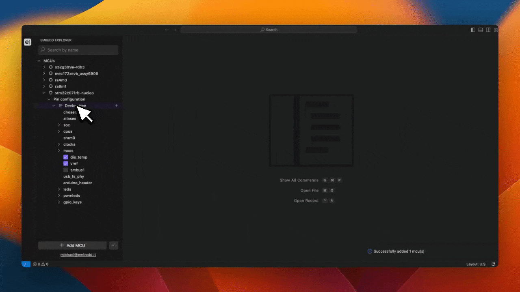Go back with the left arrow
This screenshot has width=520, height=292.
coord(167,30)
